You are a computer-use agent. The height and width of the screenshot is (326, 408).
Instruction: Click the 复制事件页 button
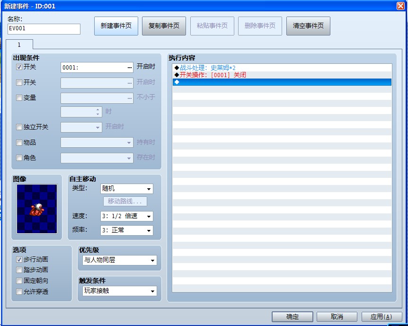(x=164, y=26)
